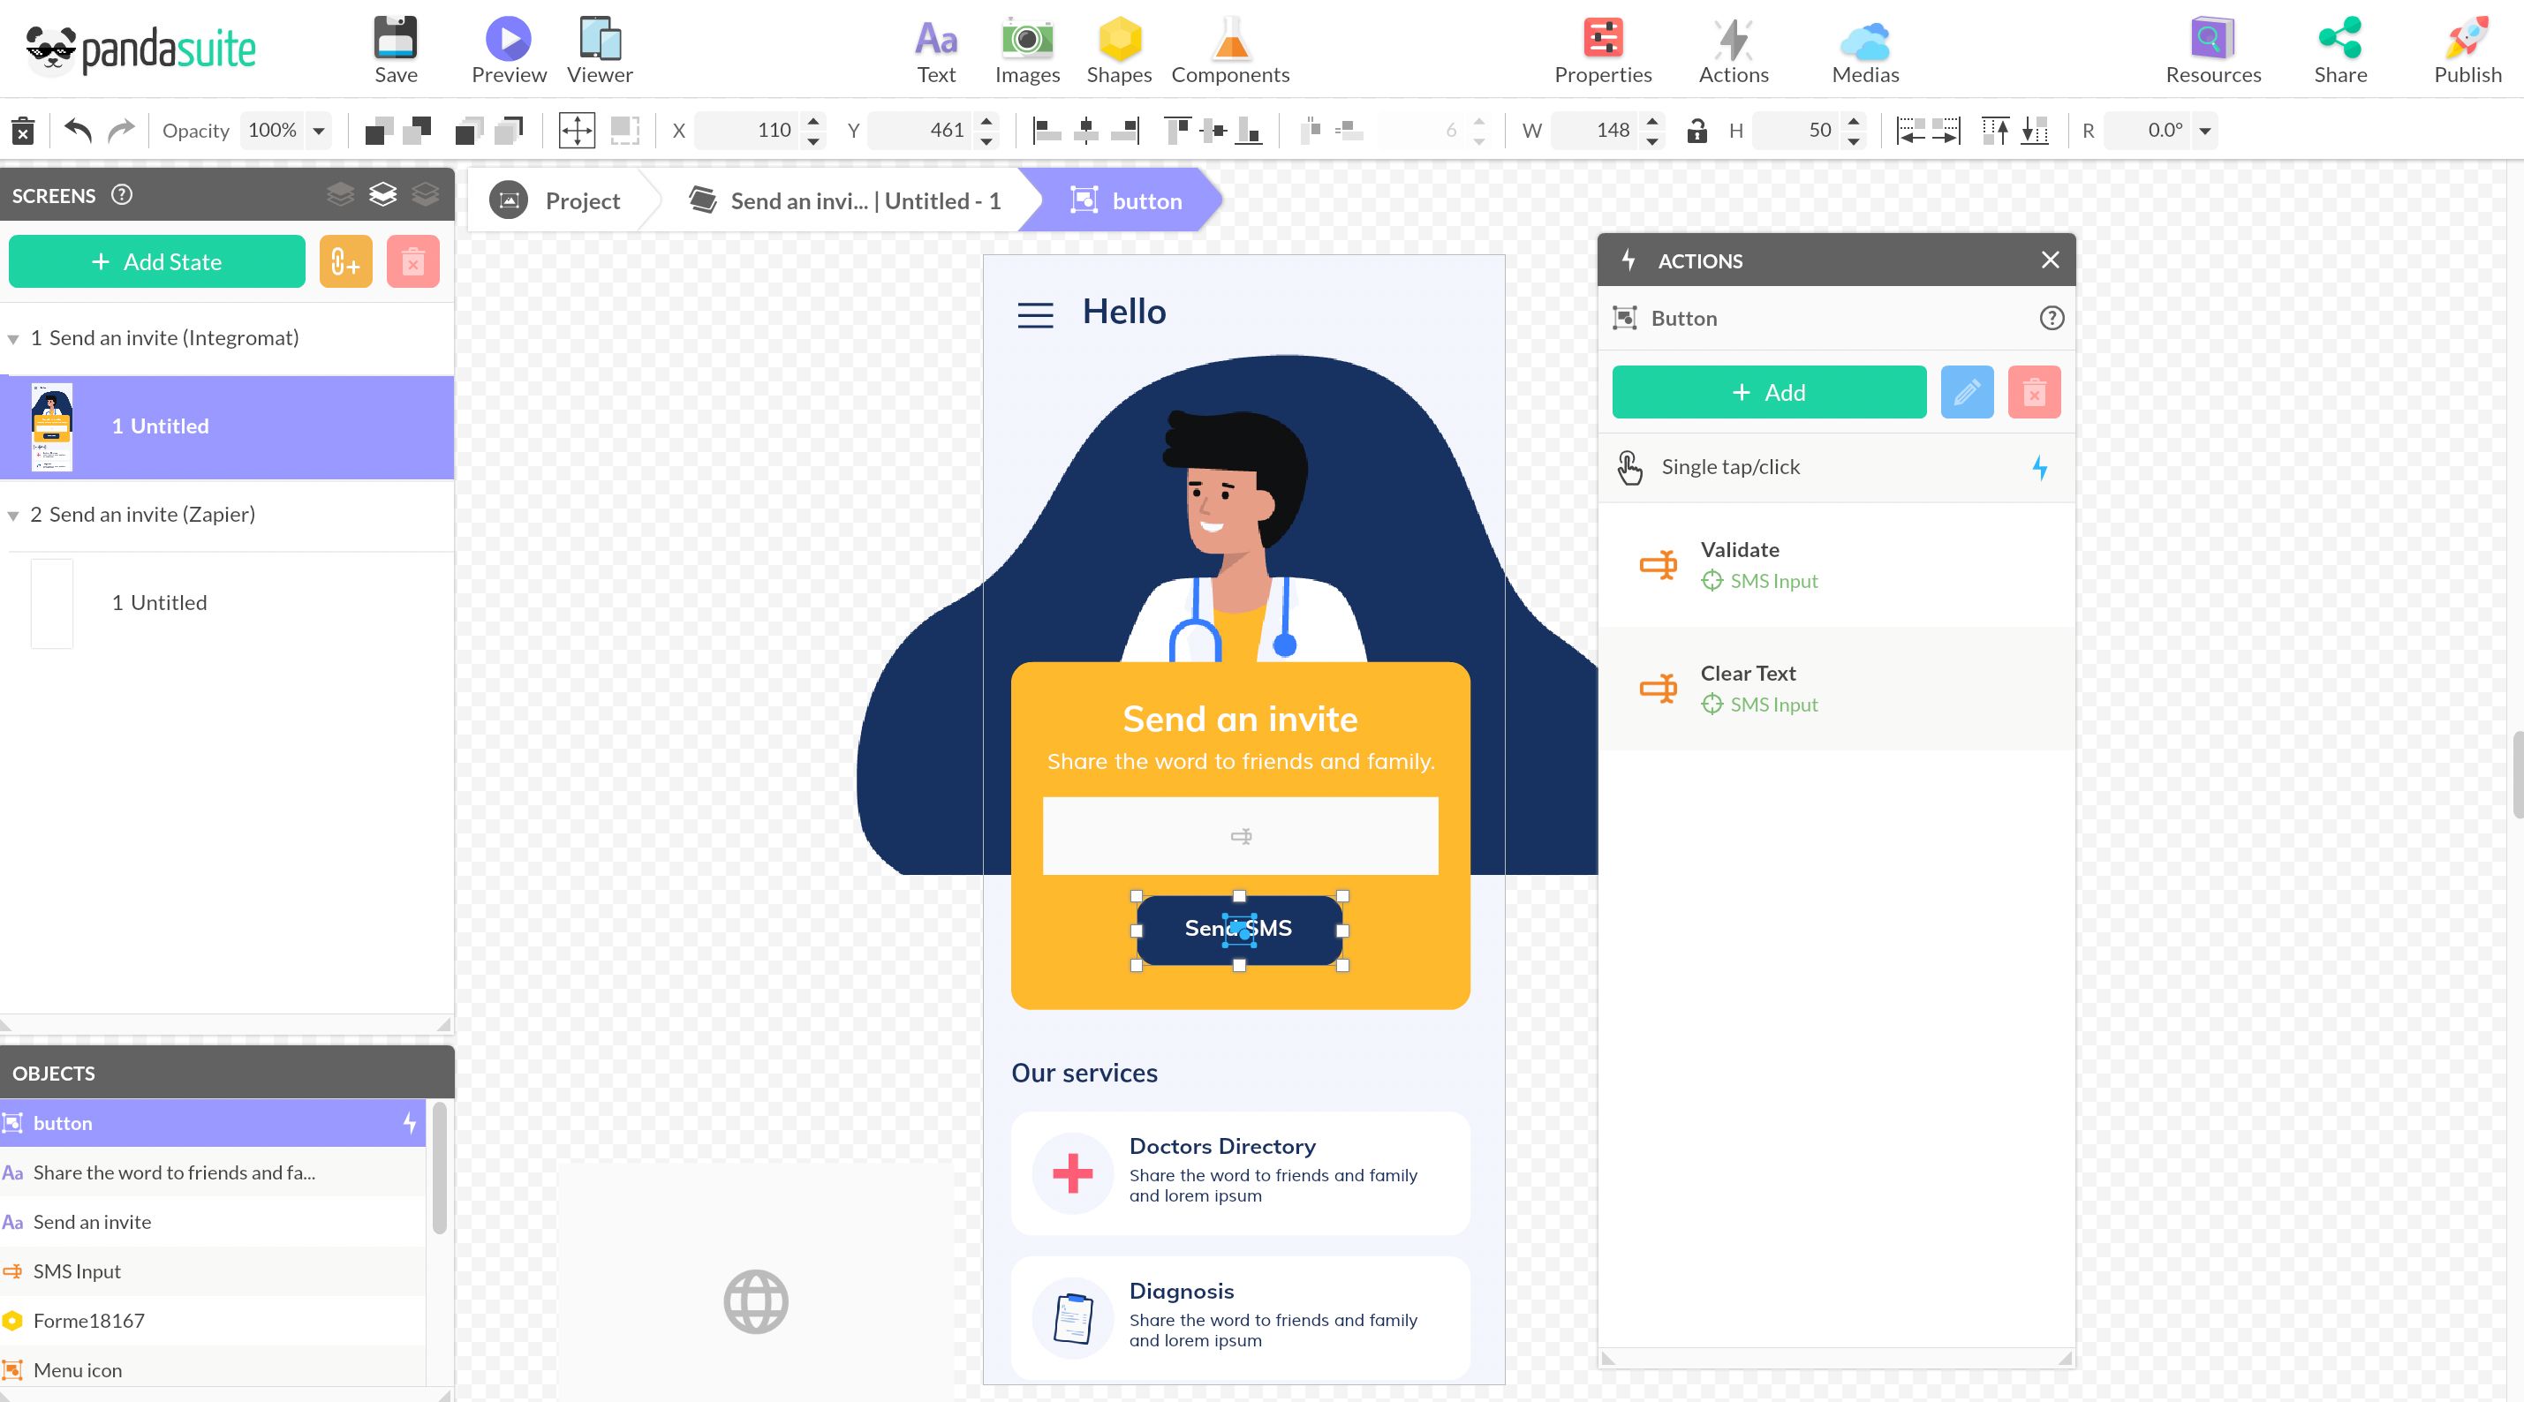
Task: Click the Publish rocket icon
Action: point(2467,39)
